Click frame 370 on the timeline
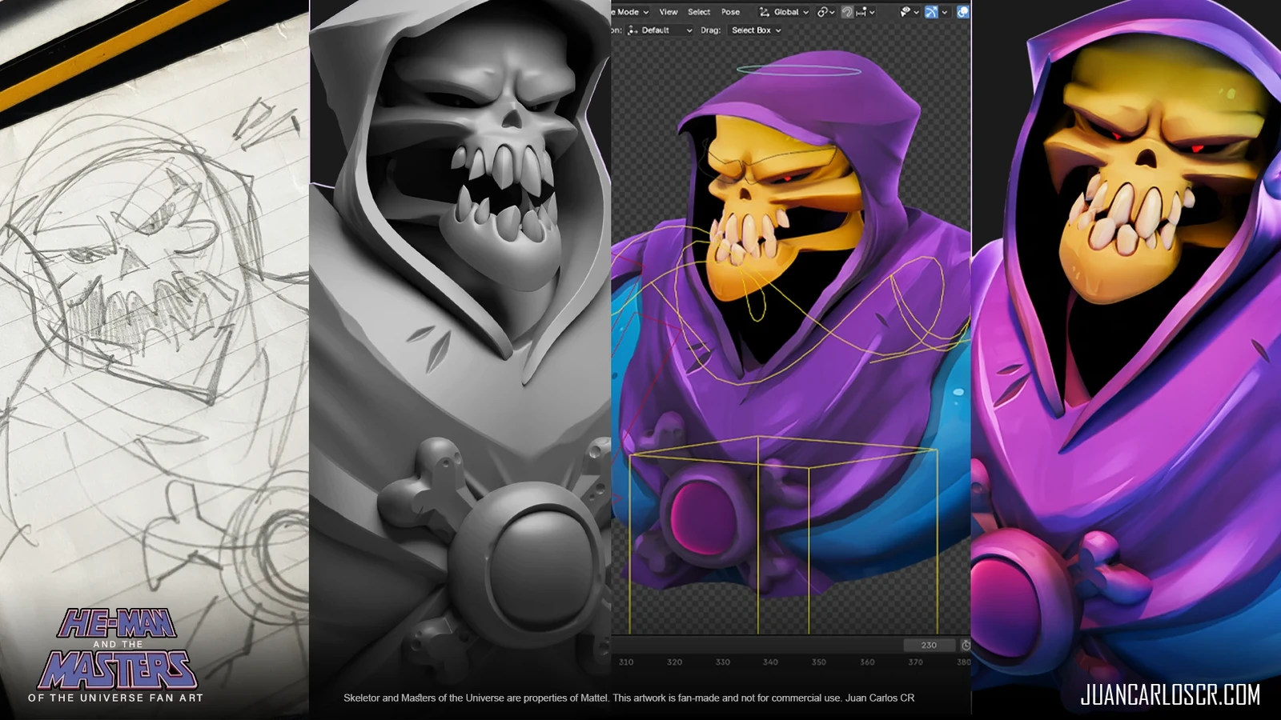Viewport: 1281px width, 720px height. point(915,662)
